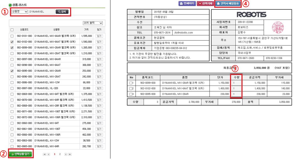Click the 단가 value 1,400,000
The height and width of the screenshot is (160, 293).
(x=224, y=89)
